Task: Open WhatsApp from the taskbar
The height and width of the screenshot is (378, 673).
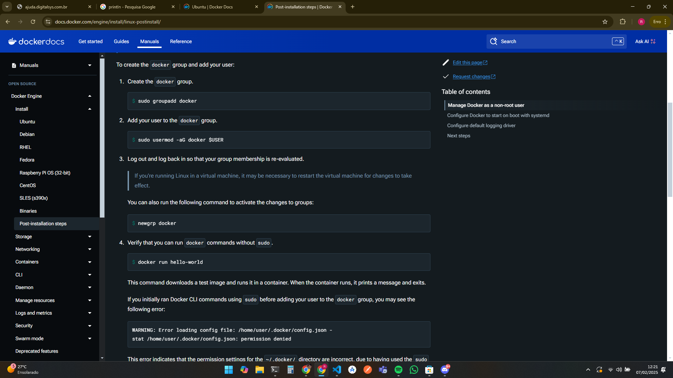Action: [x=414, y=370]
